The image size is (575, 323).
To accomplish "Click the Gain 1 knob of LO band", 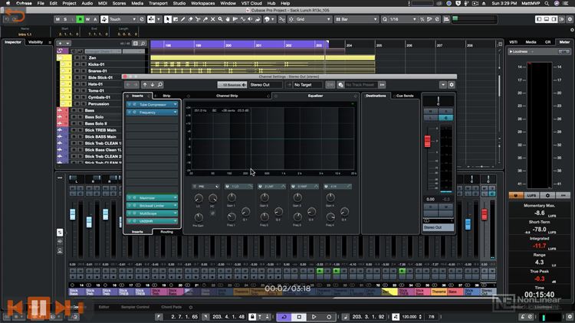I will [232, 197].
